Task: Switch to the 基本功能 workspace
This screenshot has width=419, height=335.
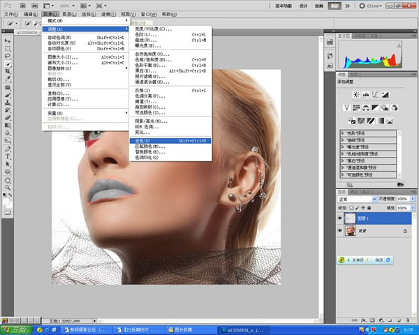Action: click(x=284, y=6)
